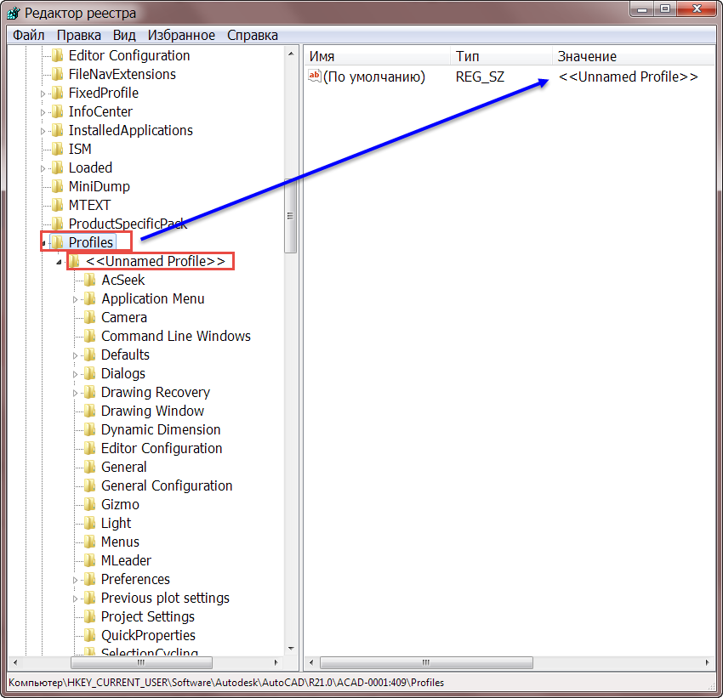Click the tree pane scroll up arrow
The height and width of the screenshot is (698, 723).
(x=291, y=54)
